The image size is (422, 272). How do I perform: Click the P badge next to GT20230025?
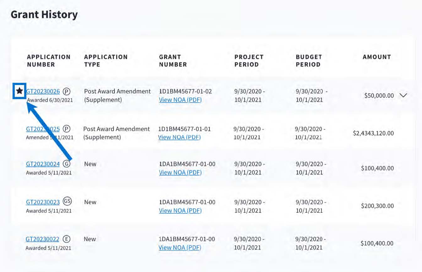pyautogui.click(x=66, y=129)
